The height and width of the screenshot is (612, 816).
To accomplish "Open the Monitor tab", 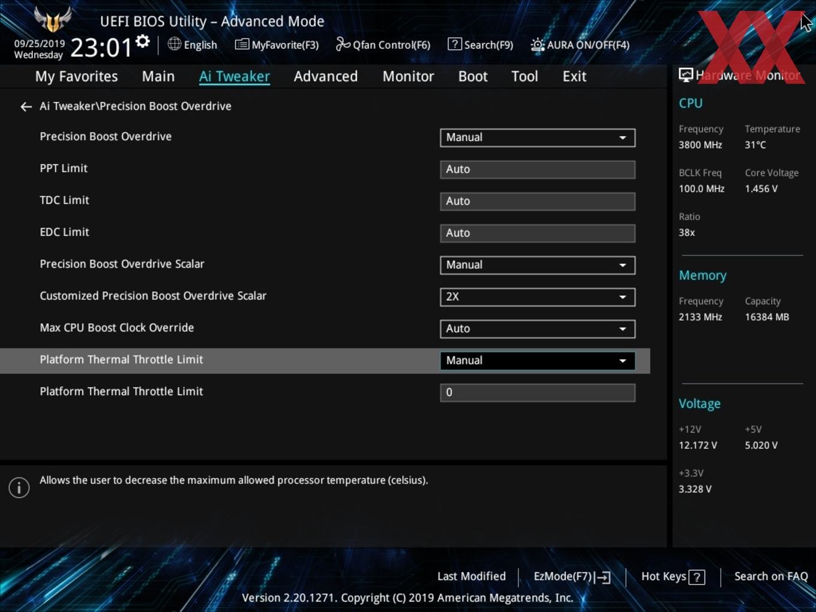I will (x=408, y=76).
